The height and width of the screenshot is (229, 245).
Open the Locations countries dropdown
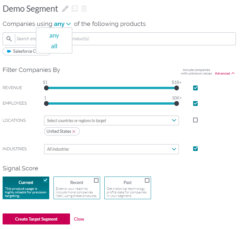click(111, 120)
